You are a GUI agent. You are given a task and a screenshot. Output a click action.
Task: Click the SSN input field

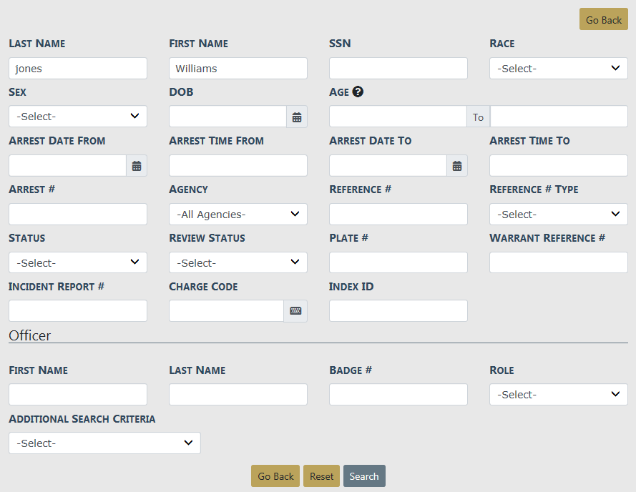pyautogui.click(x=398, y=69)
